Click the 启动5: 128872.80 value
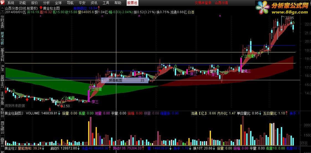Viewport: 311px width, 153px height. pyautogui.click(x=63, y=148)
